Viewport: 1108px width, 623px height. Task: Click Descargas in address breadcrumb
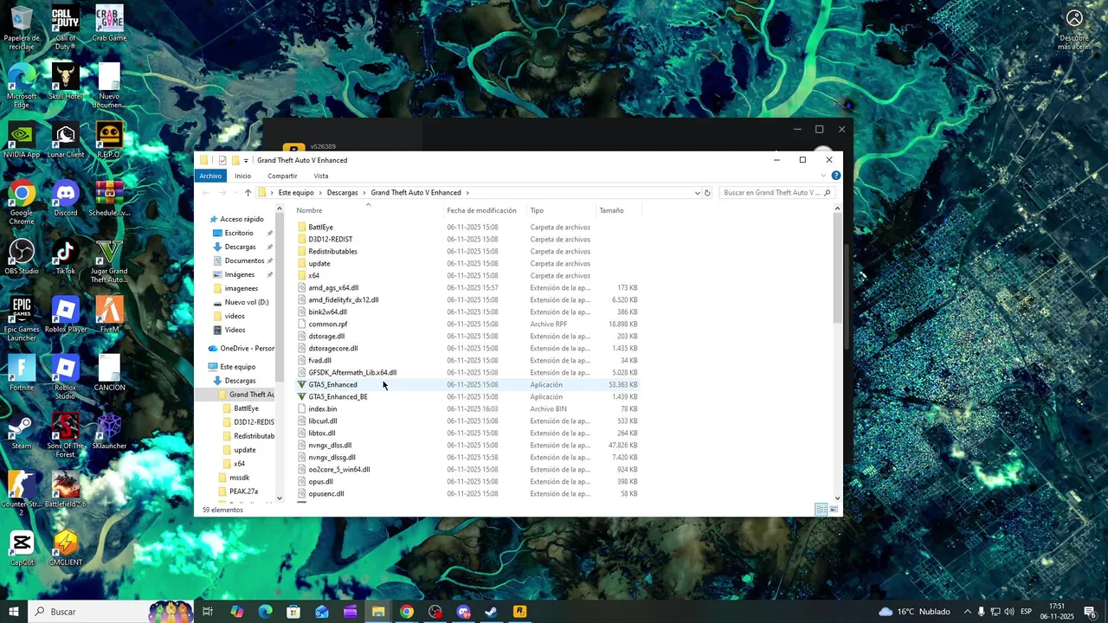coord(342,193)
